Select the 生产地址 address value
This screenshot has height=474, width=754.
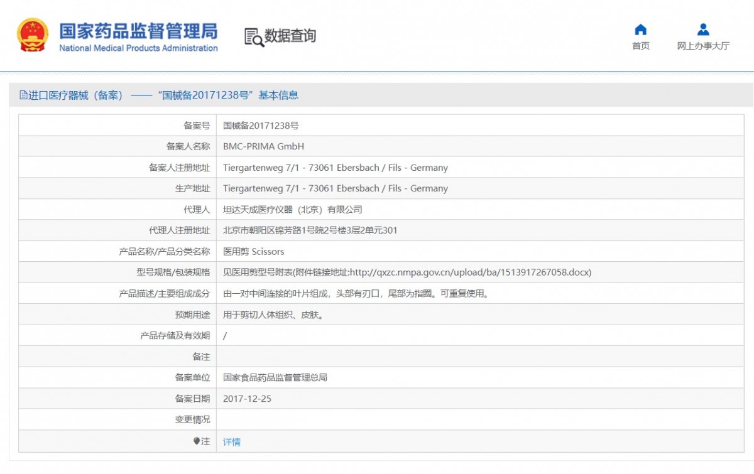pyautogui.click(x=336, y=188)
